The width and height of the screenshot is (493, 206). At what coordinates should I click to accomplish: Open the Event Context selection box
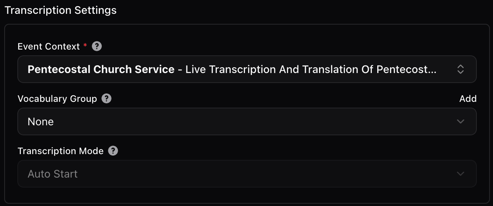coord(247,69)
